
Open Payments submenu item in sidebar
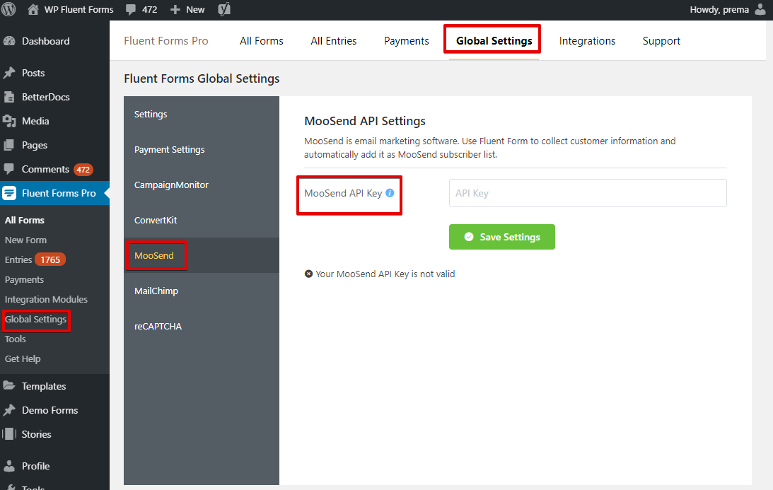tap(24, 280)
